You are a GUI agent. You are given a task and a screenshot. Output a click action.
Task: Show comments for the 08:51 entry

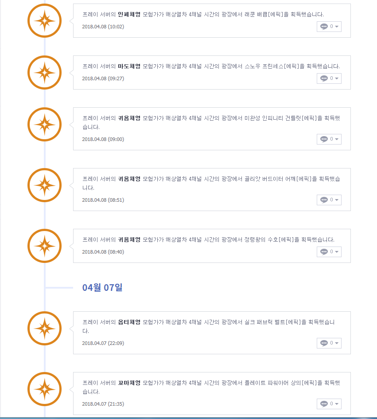(329, 200)
